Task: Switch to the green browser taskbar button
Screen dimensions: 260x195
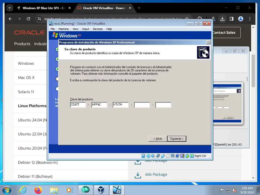Action: point(85,190)
